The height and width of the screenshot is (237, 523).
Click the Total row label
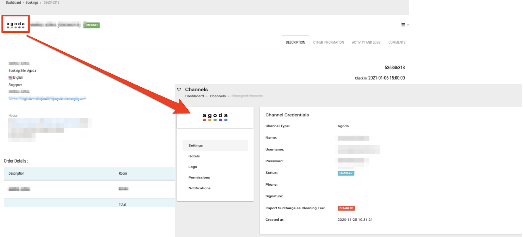click(x=122, y=205)
